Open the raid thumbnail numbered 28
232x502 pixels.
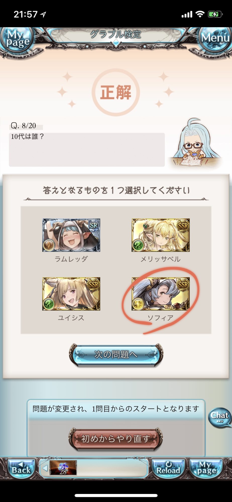click(x=63, y=468)
